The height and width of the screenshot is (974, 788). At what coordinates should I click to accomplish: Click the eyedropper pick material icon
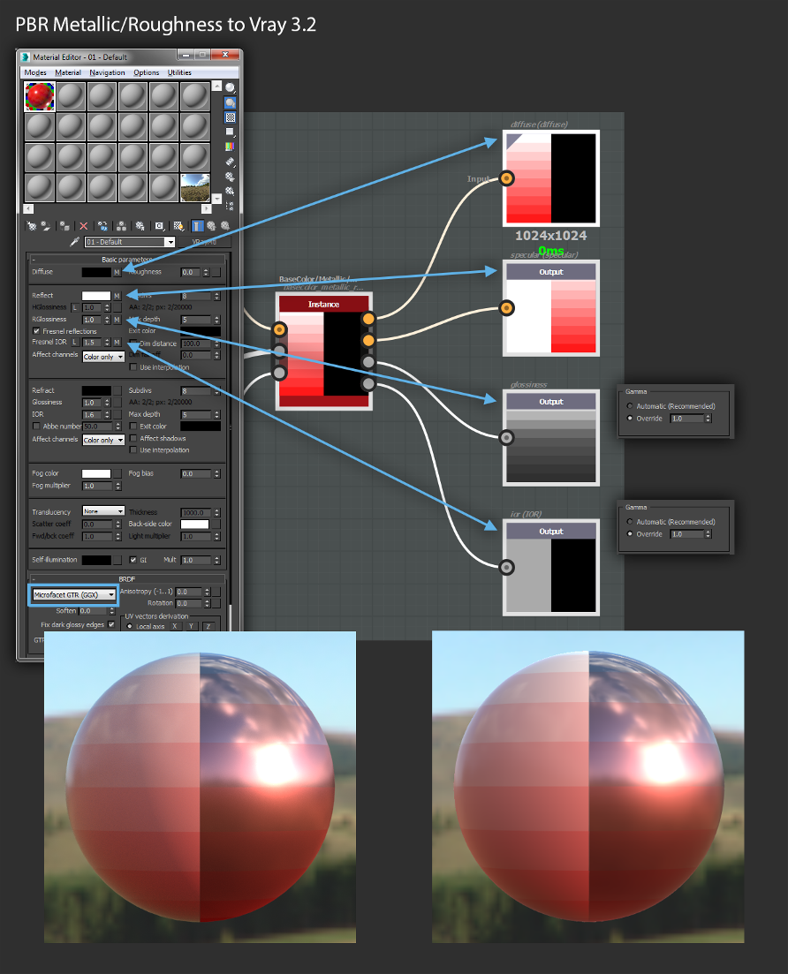pos(74,242)
